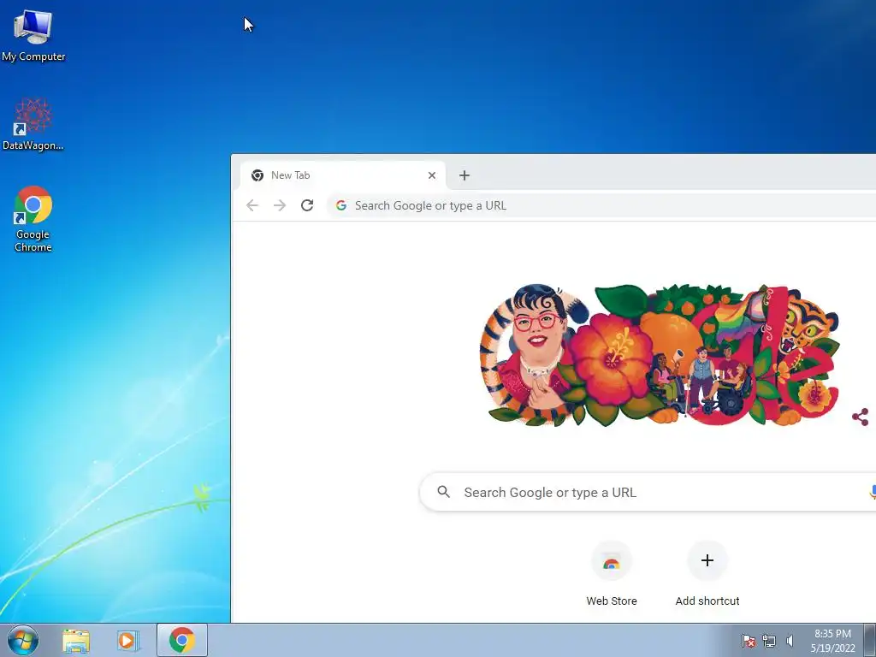The image size is (876, 657).
Task: Reload the page with the refresh icon
Action: [307, 205]
